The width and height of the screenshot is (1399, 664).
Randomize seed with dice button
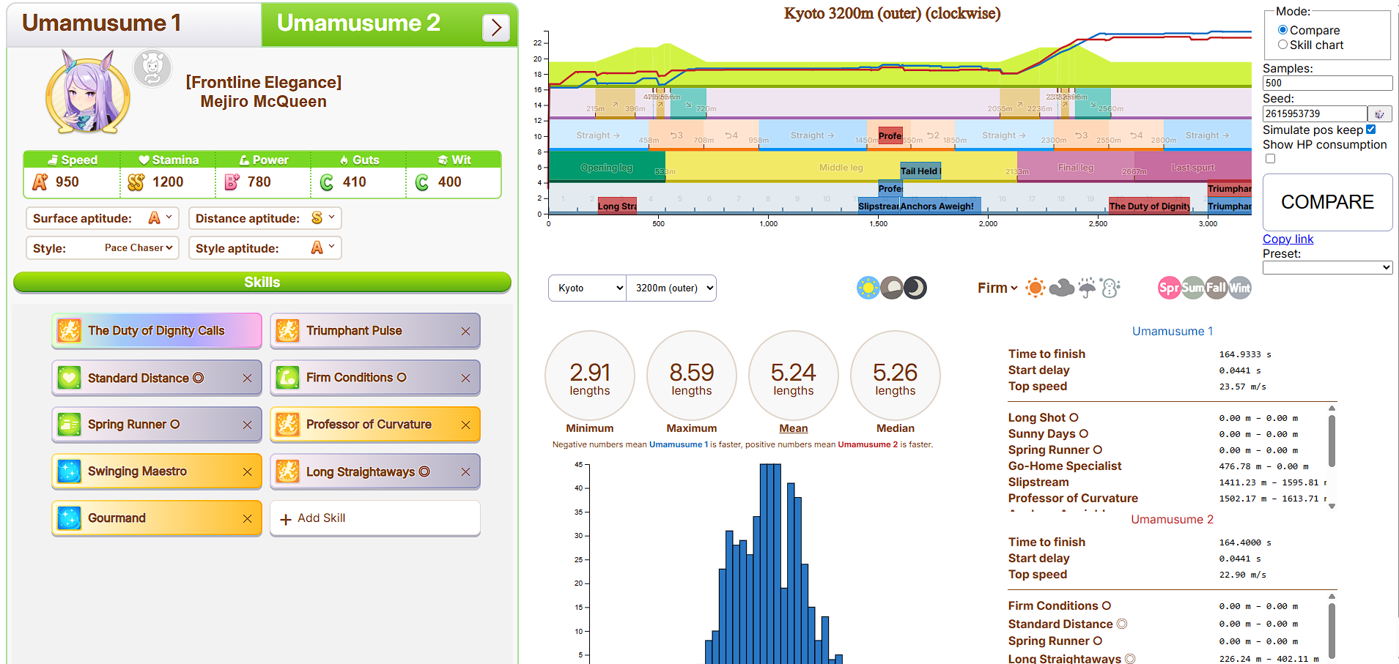tap(1379, 114)
